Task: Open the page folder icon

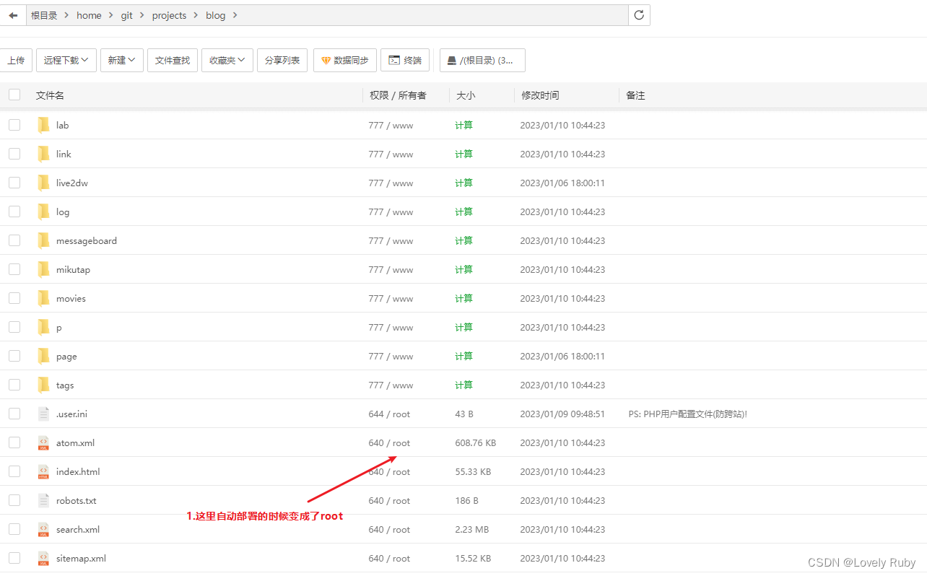Action: [43, 356]
